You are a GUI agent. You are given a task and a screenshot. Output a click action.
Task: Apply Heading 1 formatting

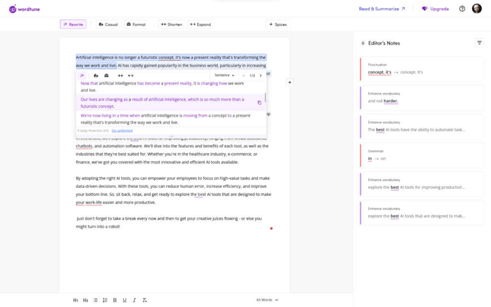(75, 300)
